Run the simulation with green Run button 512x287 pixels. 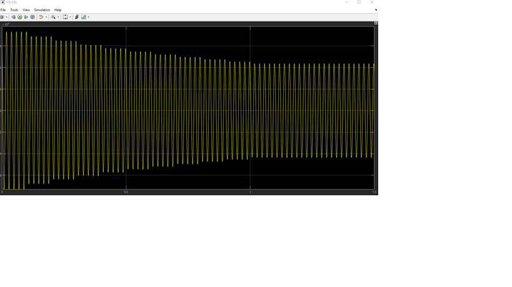[x=19, y=17]
